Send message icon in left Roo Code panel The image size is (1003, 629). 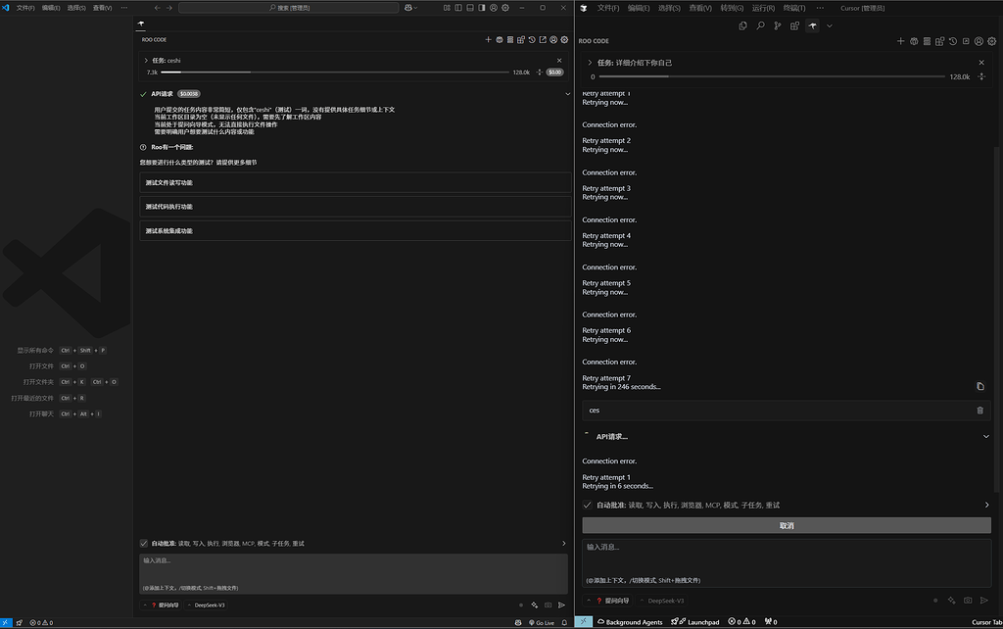coord(561,605)
